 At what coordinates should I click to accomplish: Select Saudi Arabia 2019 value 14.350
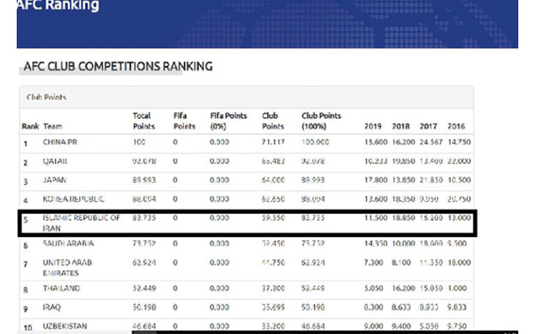click(375, 244)
